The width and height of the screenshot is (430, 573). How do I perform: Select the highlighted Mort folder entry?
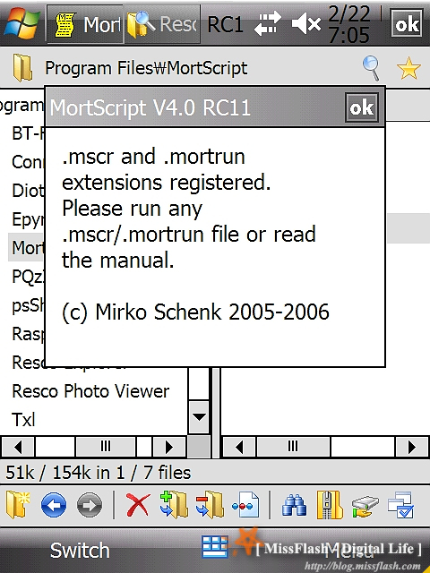[x=26, y=247]
